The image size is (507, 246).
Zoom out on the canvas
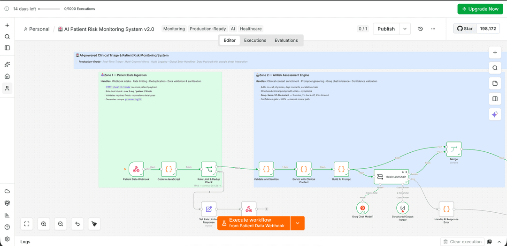pos(61,224)
